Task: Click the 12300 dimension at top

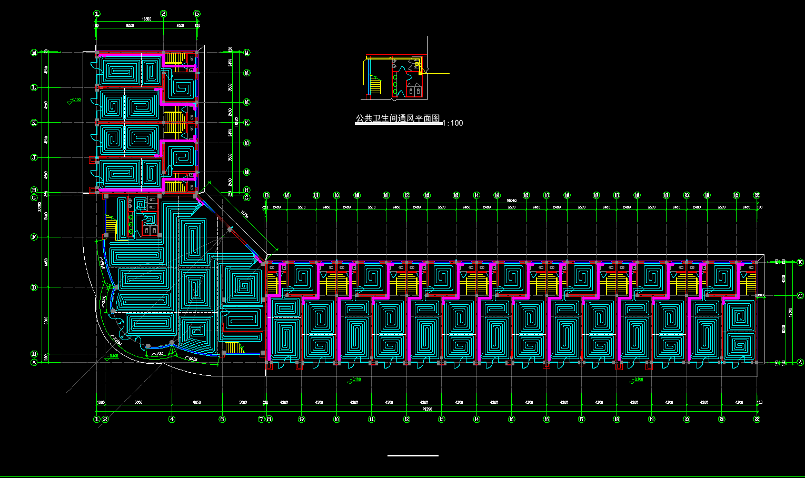Action: point(146,19)
